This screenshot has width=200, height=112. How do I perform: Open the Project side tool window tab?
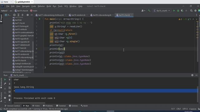[x=1, y=18]
